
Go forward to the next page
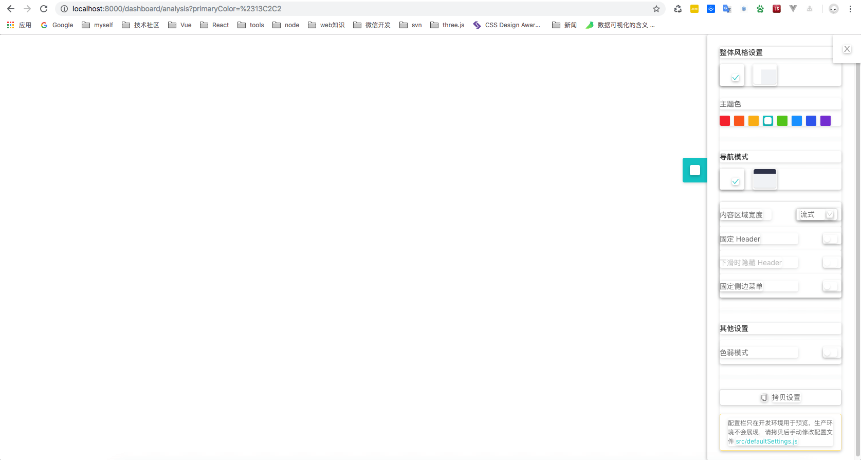(27, 9)
